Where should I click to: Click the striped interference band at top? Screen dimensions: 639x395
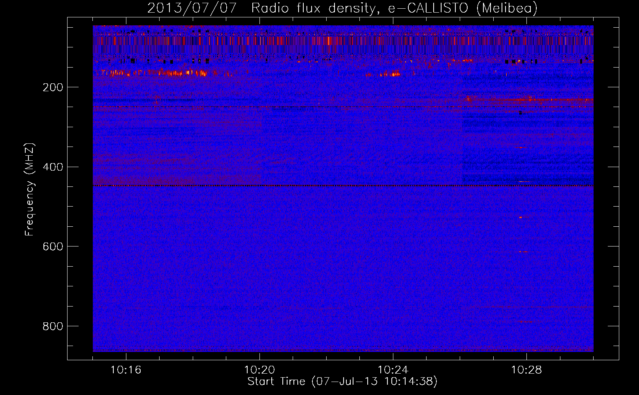343,41
